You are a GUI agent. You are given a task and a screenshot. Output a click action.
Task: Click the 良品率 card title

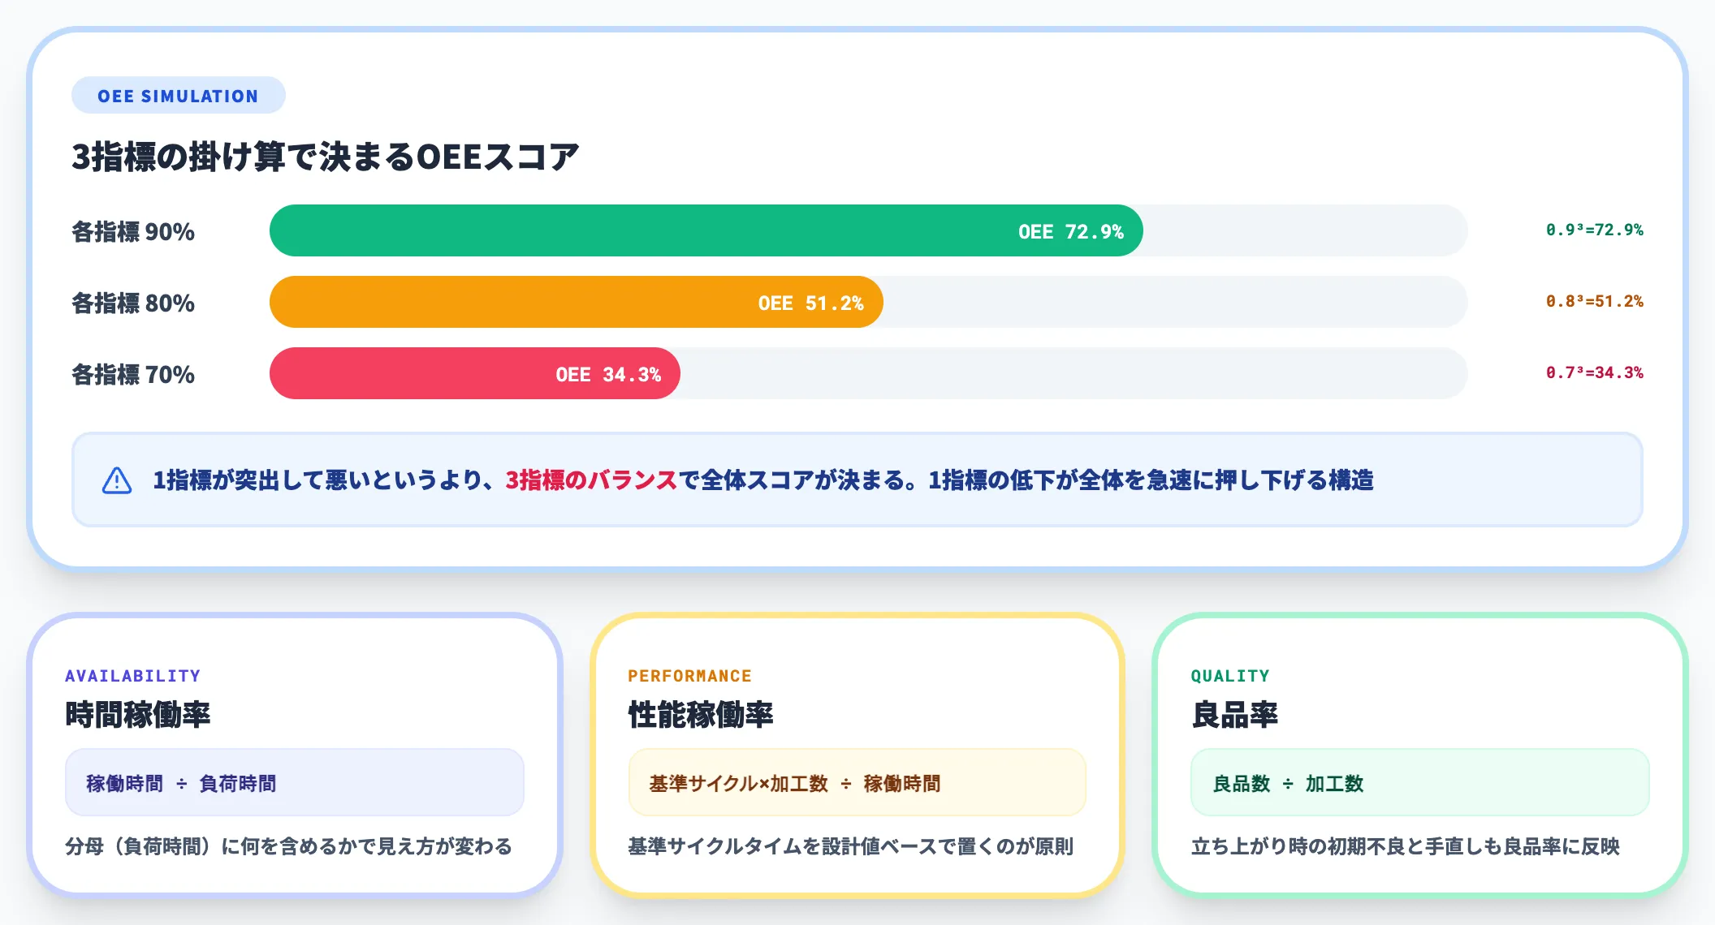pos(1234,715)
